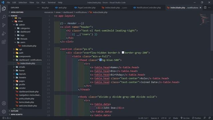This screenshot has height=120, width=213.
Task: Switch to the NotificationController.php tab
Action: click(x=147, y=8)
